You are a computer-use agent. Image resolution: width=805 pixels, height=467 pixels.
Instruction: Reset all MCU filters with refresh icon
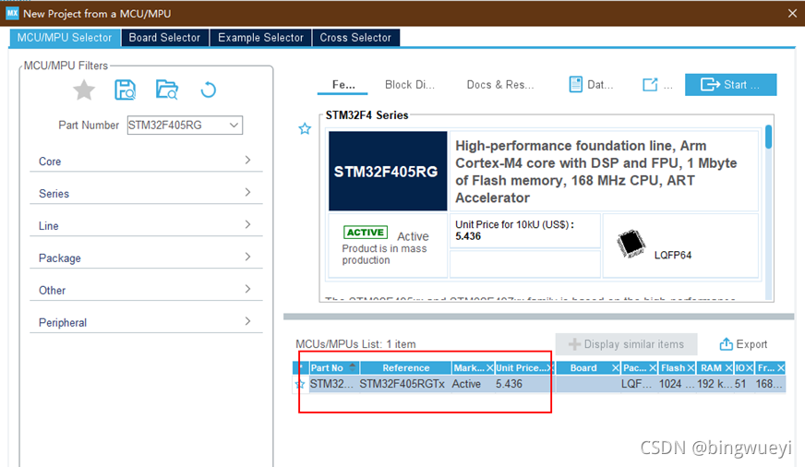208,90
